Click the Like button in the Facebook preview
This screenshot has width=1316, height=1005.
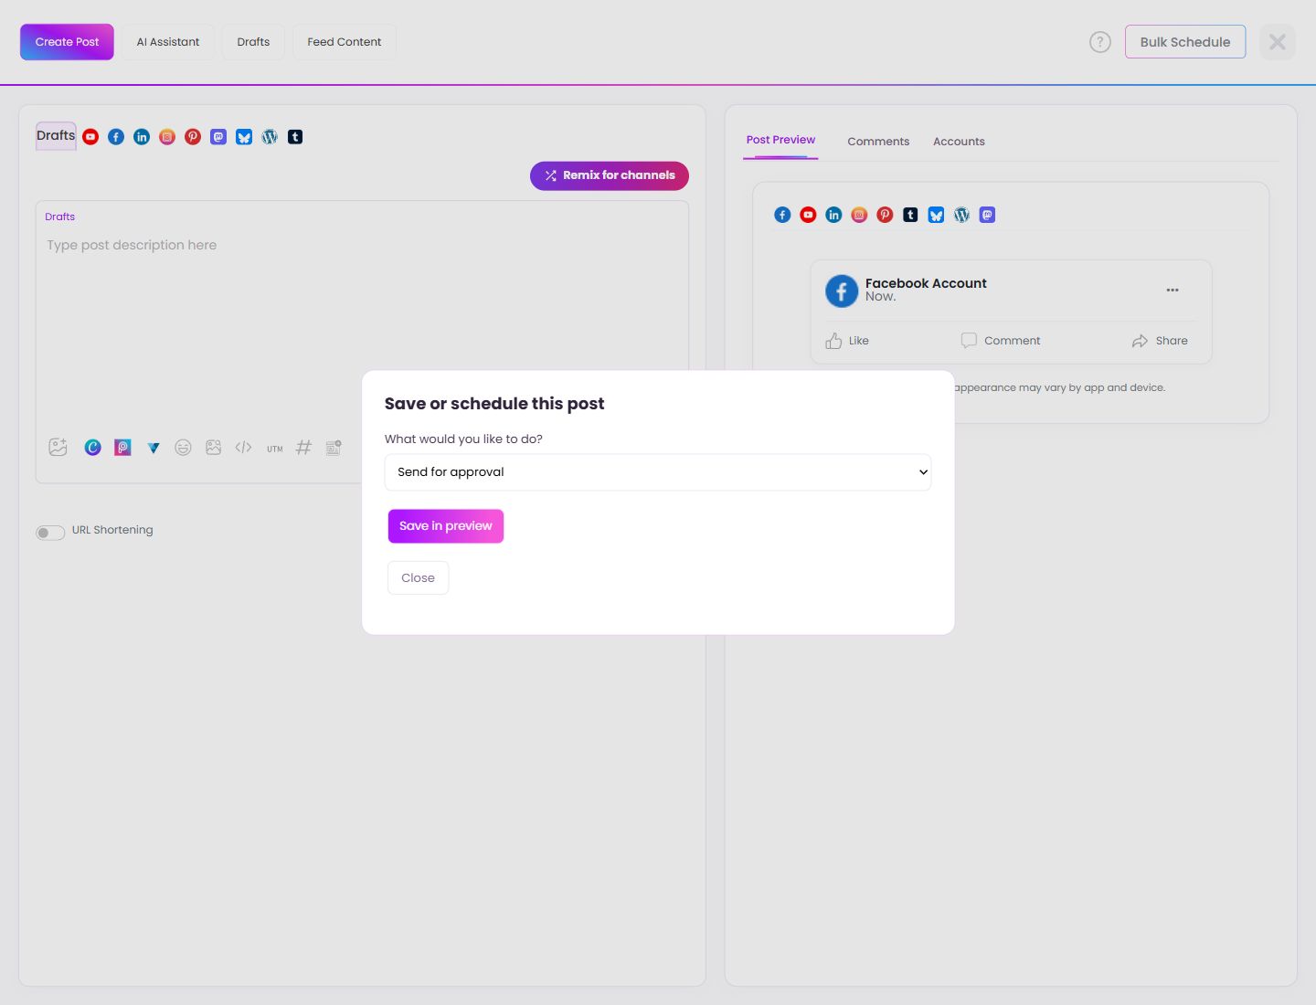(847, 341)
